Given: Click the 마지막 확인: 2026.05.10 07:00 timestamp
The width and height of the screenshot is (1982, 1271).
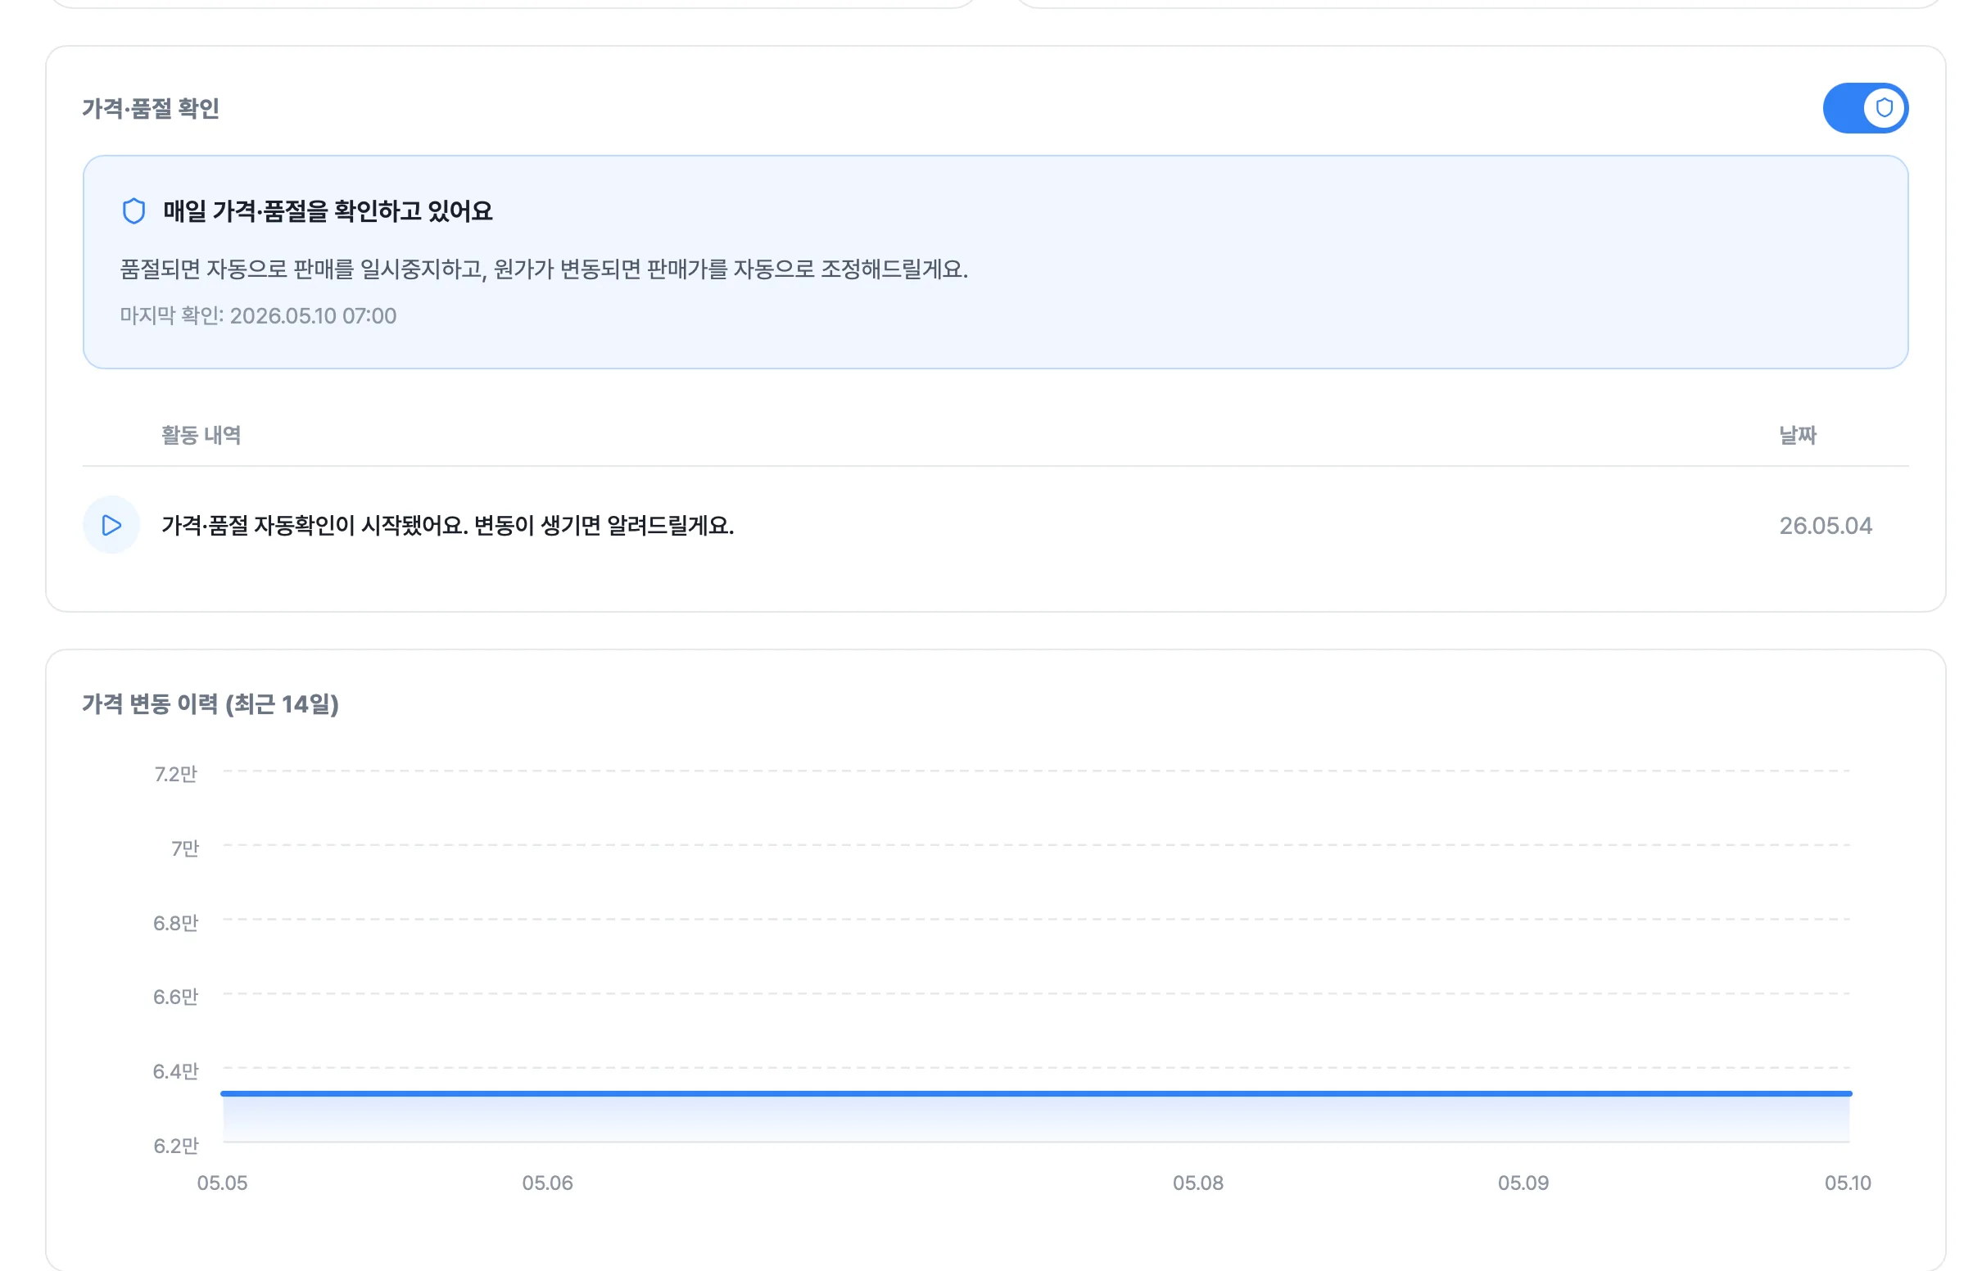Looking at the screenshot, I should pos(258,316).
